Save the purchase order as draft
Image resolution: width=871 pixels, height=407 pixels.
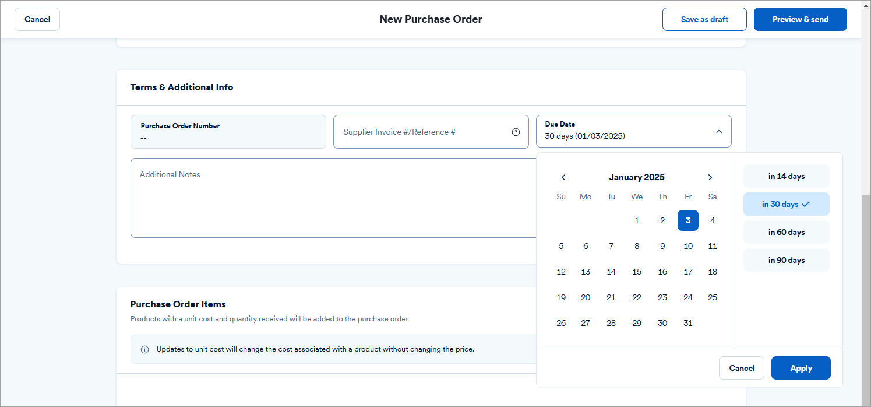pos(704,19)
